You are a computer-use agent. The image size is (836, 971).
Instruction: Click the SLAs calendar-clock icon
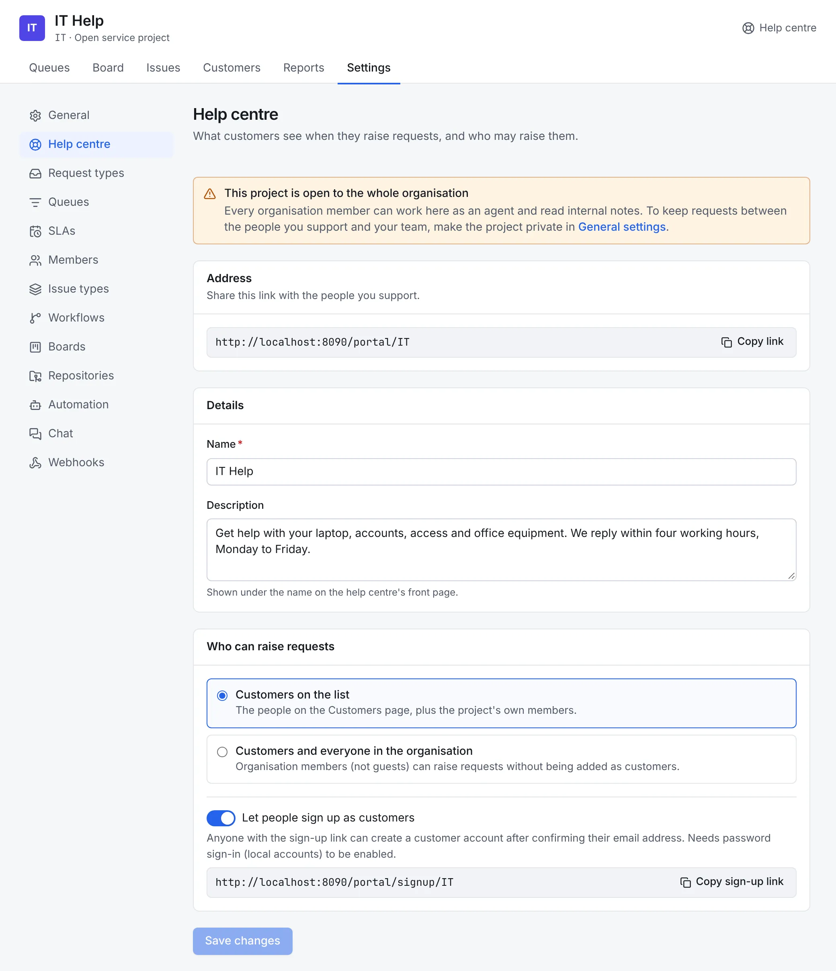35,231
